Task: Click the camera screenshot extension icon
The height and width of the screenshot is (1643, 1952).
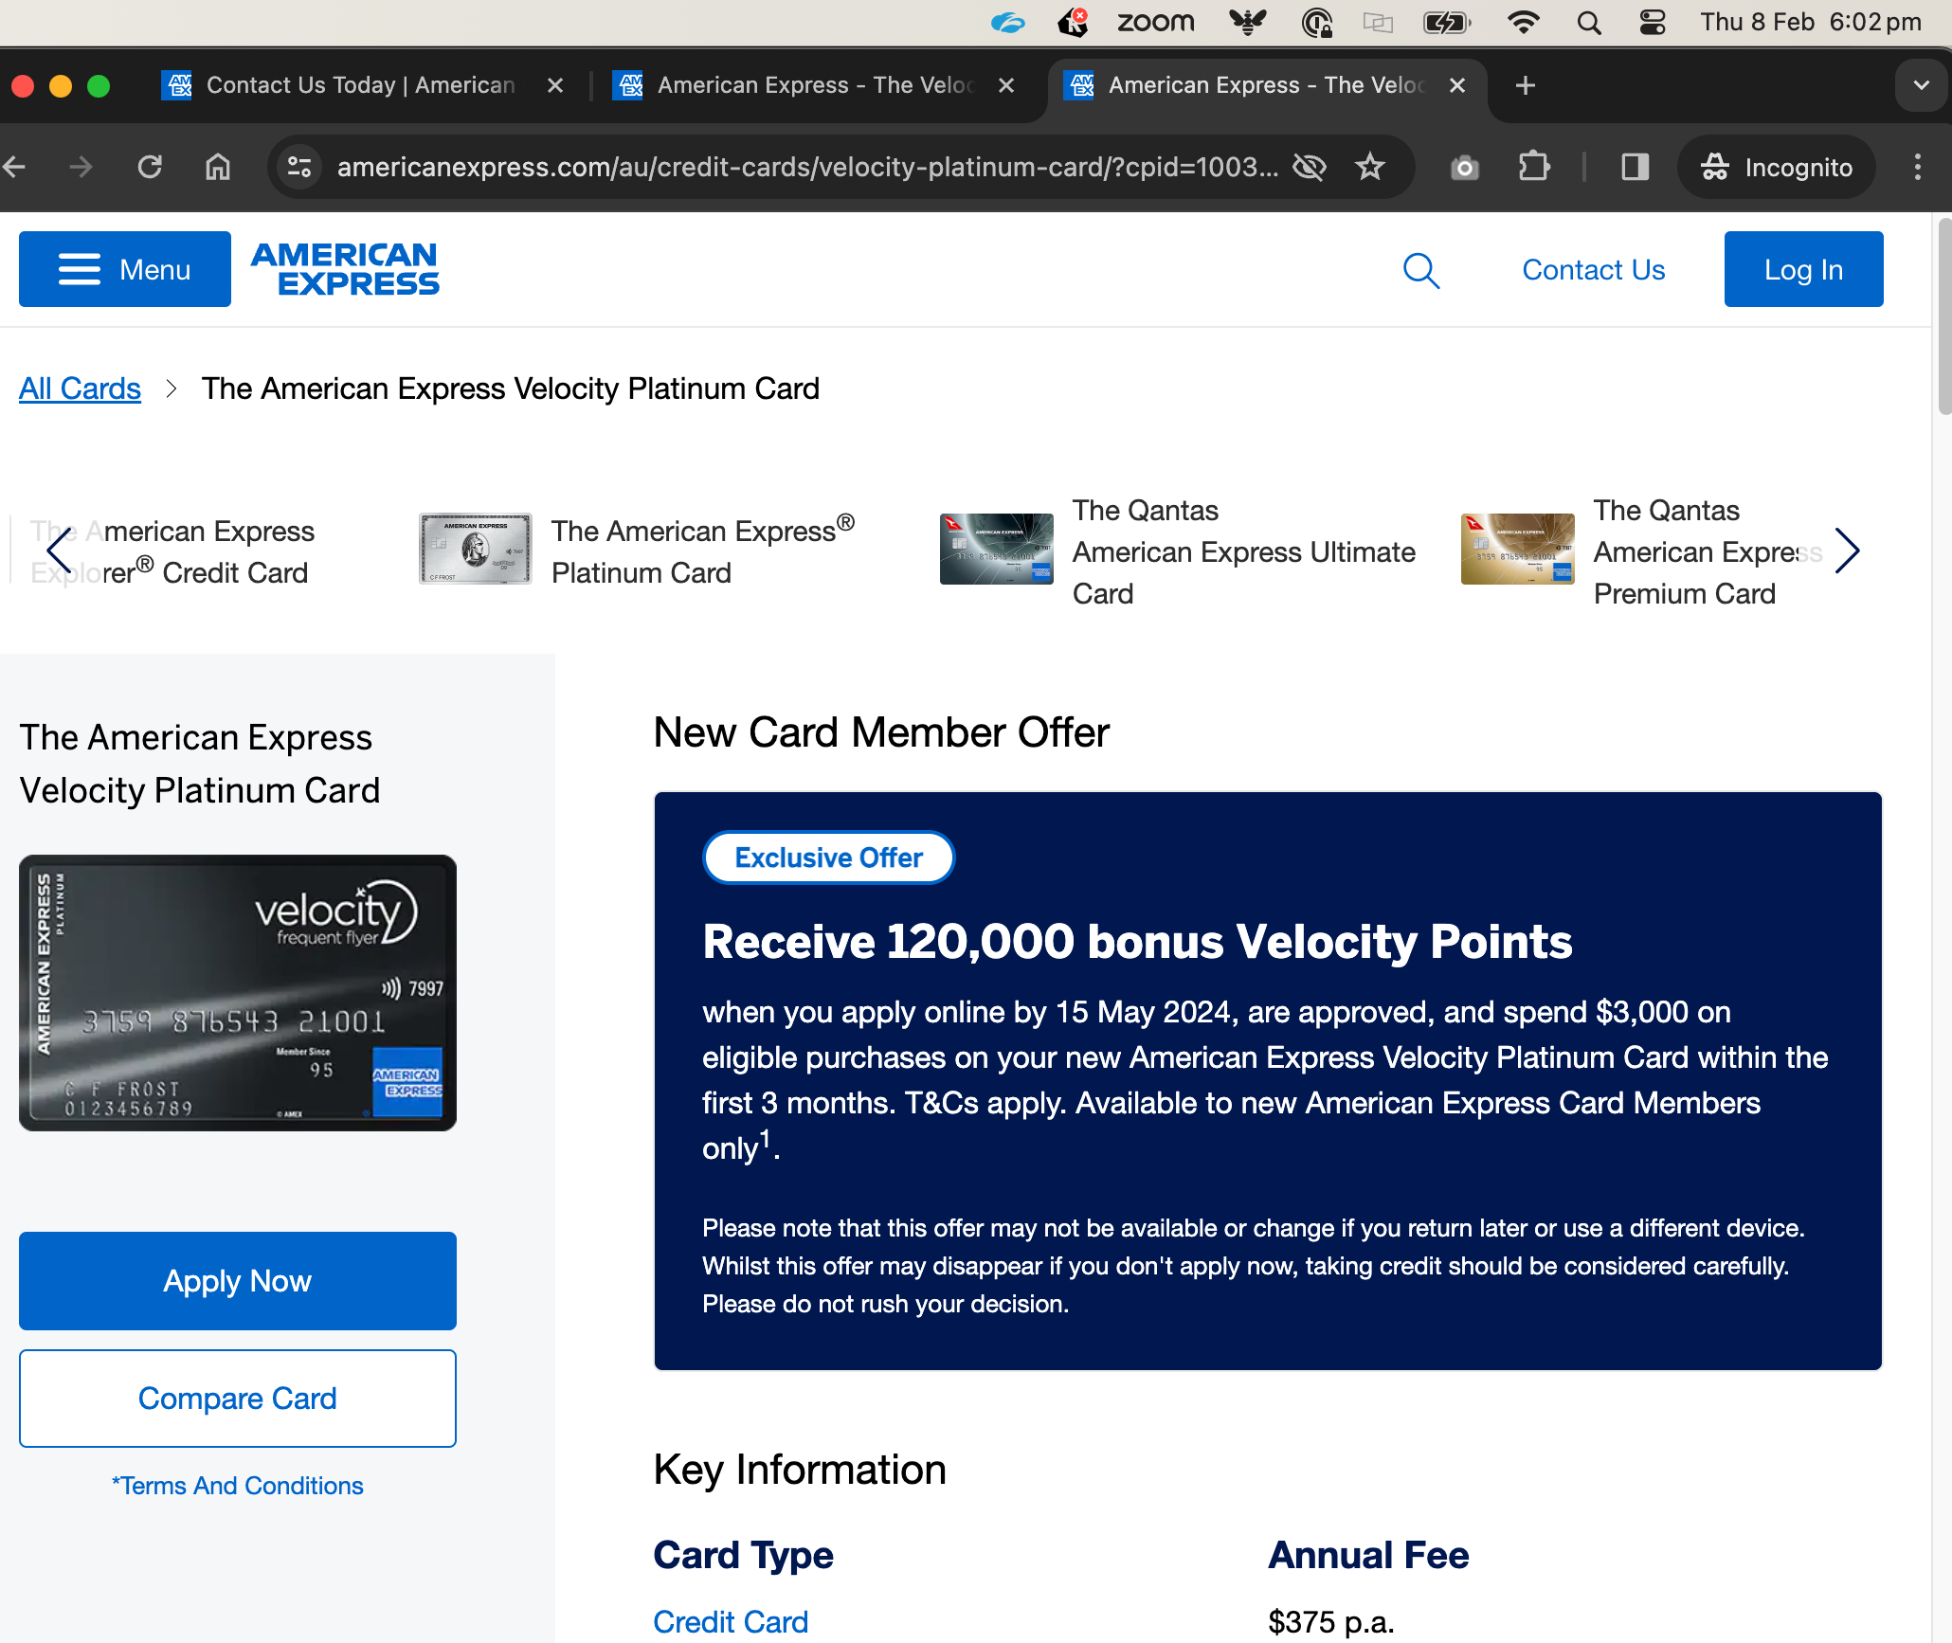Action: click(x=1465, y=167)
